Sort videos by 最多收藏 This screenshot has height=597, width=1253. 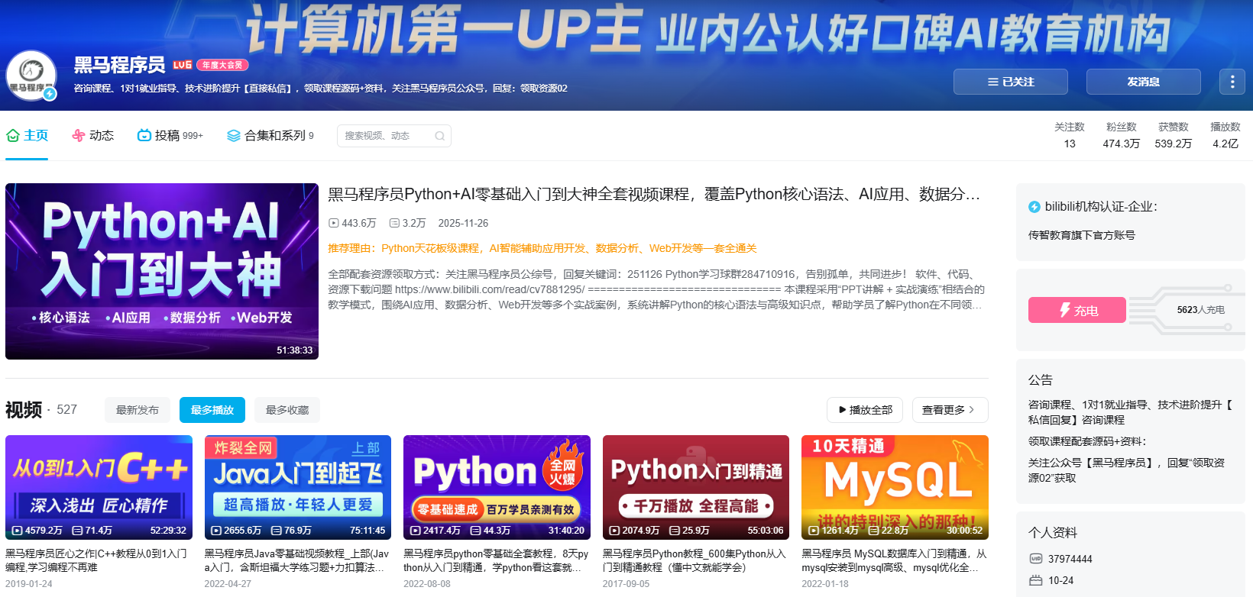(287, 410)
